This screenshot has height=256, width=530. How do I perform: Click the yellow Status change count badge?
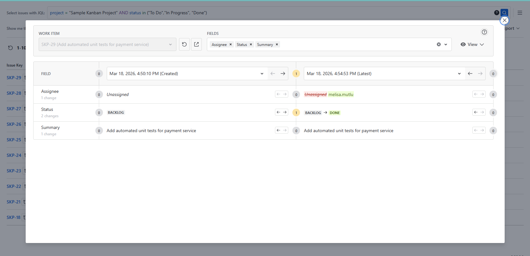tap(296, 112)
